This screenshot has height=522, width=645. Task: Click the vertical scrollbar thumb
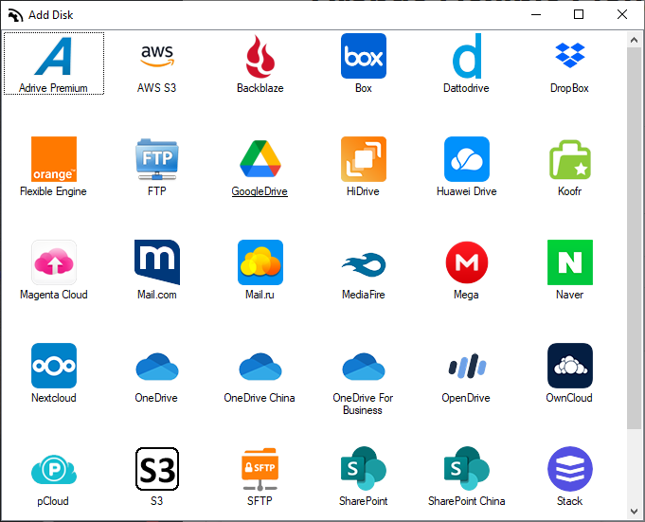(x=634, y=238)
